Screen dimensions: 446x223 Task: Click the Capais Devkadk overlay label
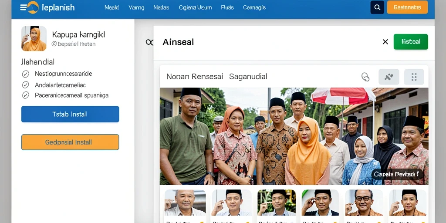tap(397, 174)
